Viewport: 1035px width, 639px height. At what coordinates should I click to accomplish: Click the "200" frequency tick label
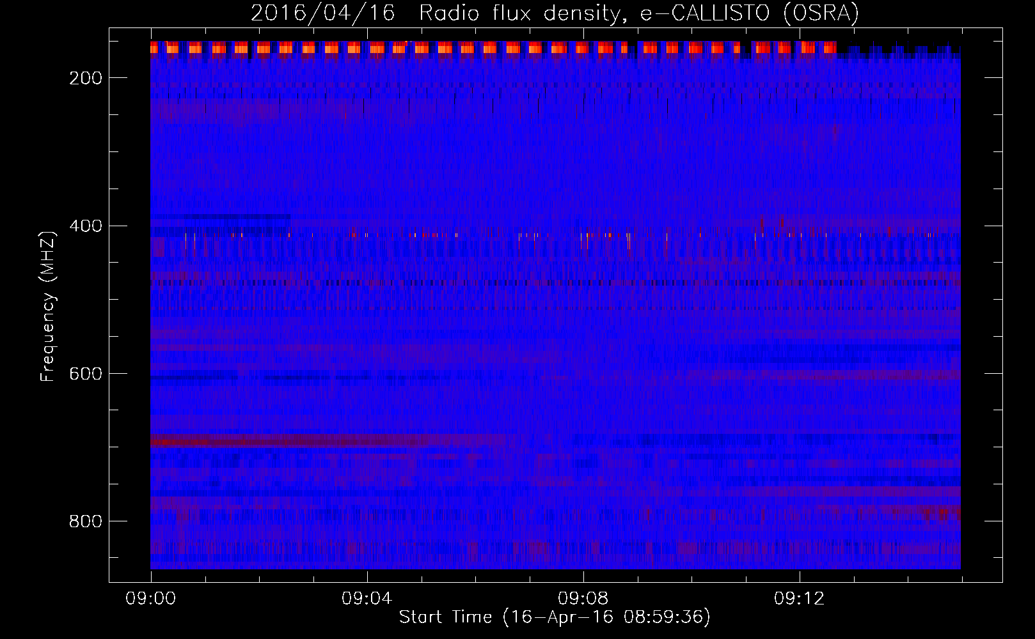click(86, 78)
